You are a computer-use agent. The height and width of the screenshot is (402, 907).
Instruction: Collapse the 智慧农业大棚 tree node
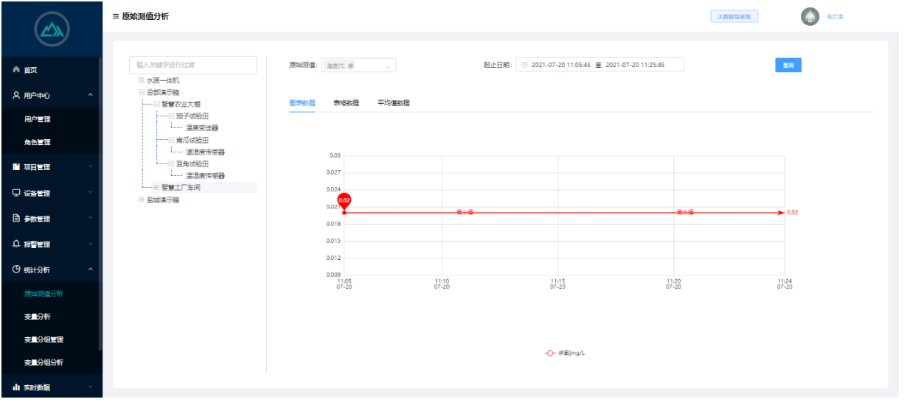coord(156,105)
